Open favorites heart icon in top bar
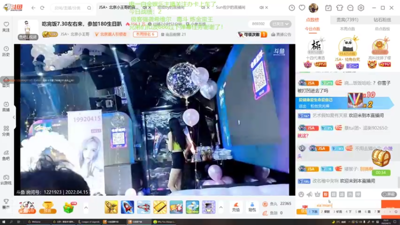Screen dimensions: 400x225 [x=302, y=8]
